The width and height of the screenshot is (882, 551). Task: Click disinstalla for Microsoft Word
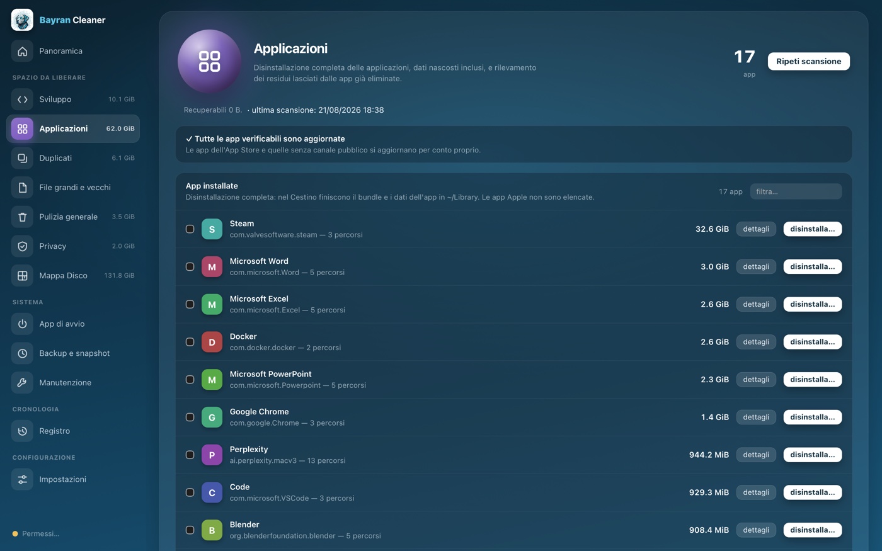pos(813,267)
